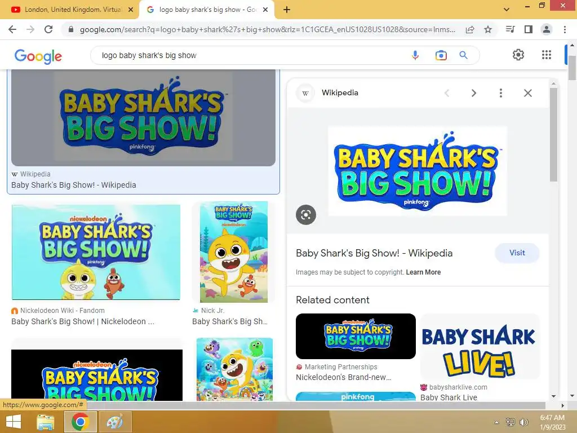The height and width of the screenshot is (433, 577).
Task: Click the Nickelodeon Wiki - Fandom caption
Action: pyautogui.click(x=62, y=311)
